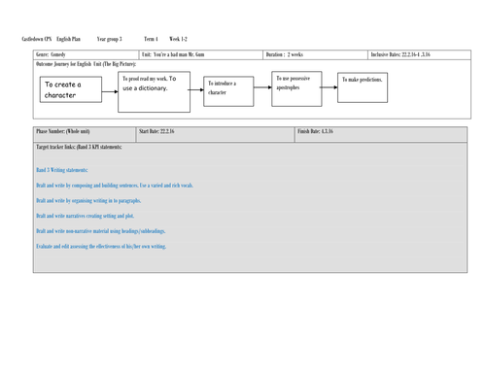
Task: Click arrow pointing to possessive apostrophes box
Action: [262, 87]
